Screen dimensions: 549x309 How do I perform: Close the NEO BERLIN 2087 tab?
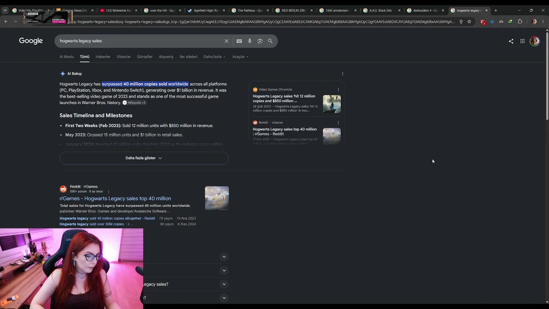(x=311, y=10)
